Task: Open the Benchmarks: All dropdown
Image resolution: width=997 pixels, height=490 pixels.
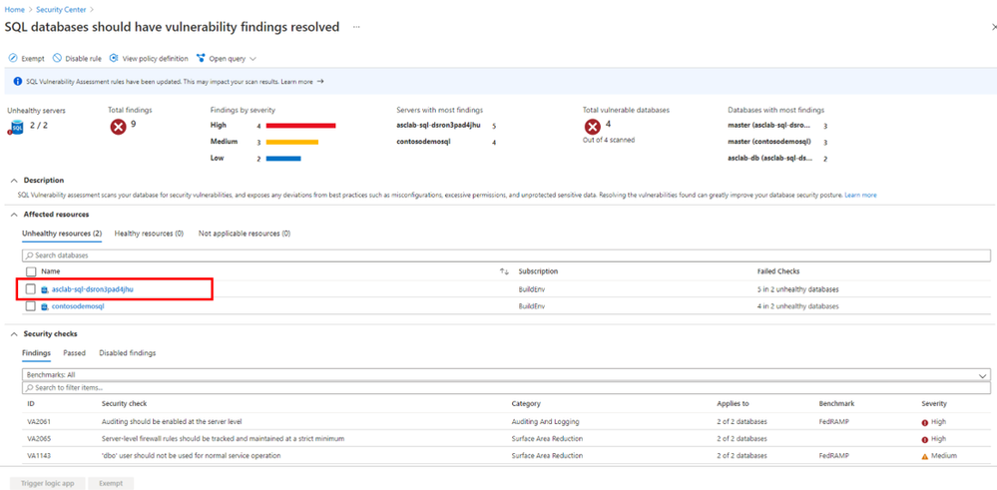Action: coord(506,375)
